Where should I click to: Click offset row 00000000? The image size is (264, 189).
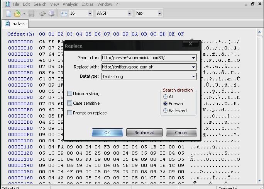pos(20,42)
